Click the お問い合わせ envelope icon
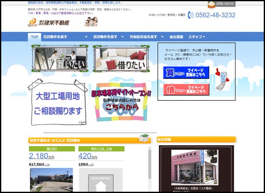The image size is (265, 193). click(211, 4)
